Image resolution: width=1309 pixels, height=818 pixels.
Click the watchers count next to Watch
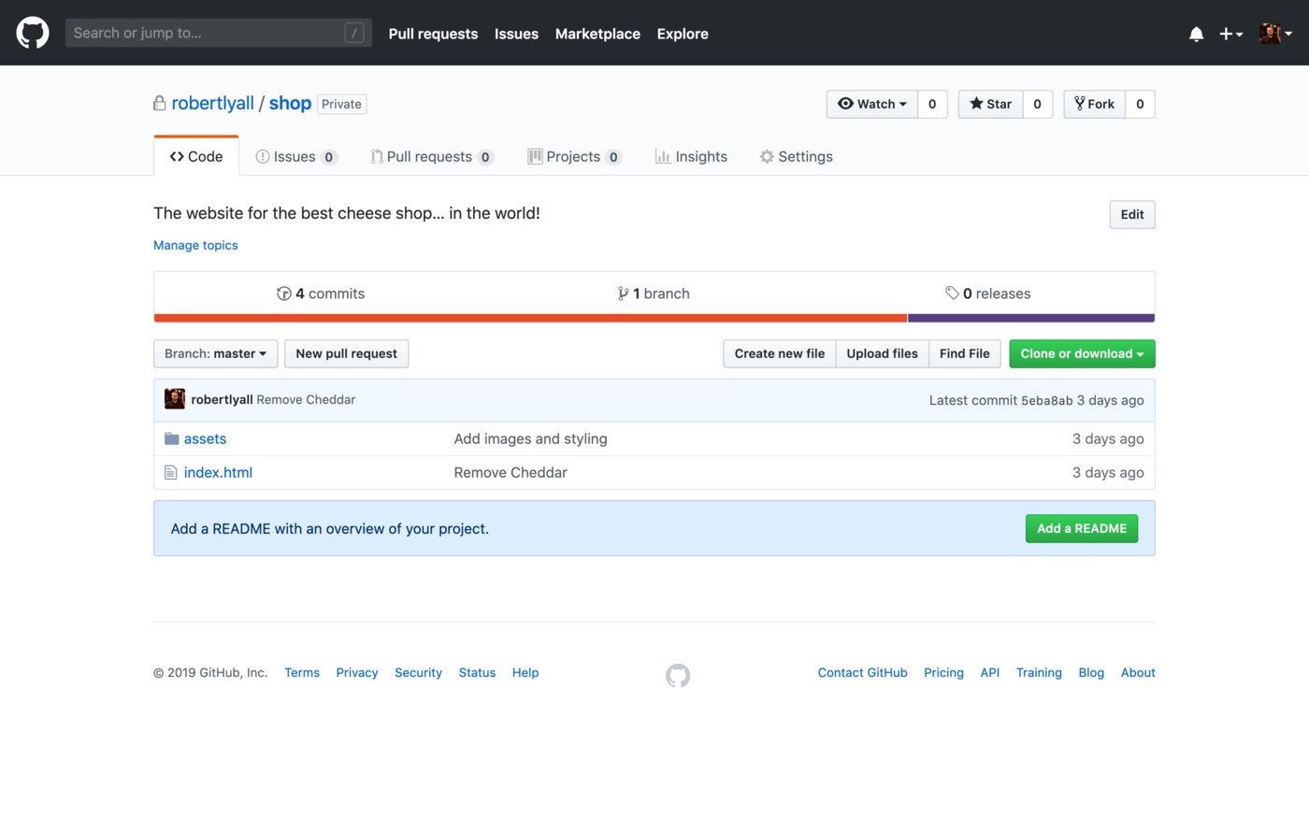tap(932, 104)
